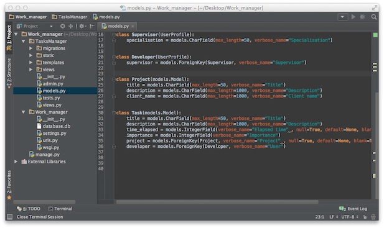Open the 6: TODO tool window
384x228 pixels.
(29, 209)
